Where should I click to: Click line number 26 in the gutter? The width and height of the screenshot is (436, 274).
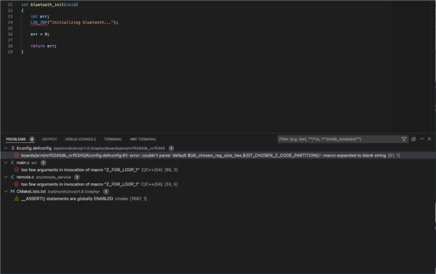(11, 35)
